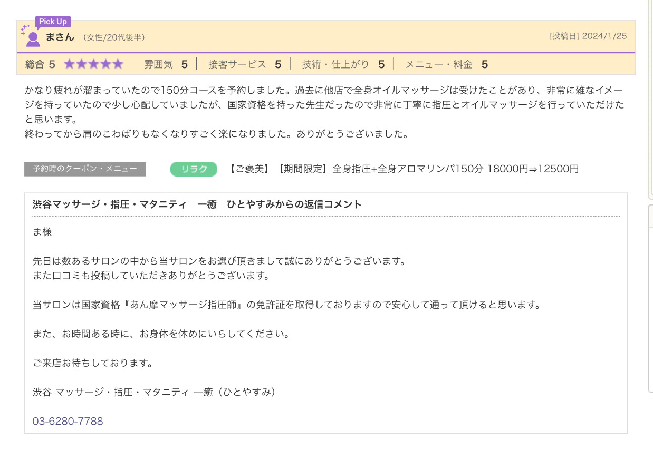Image resolution: width=653 pixels, height=450 pixels.
Task: Click the review line starting かなり疲れが溜まっていた
Action: 324,90
